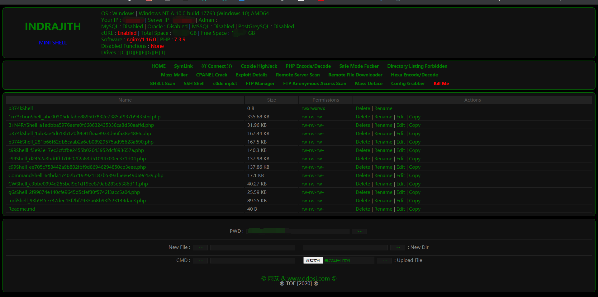598x297 pixels.
Task: Open PHP Encode/Decode from the menu
Action: click(308, 66)
